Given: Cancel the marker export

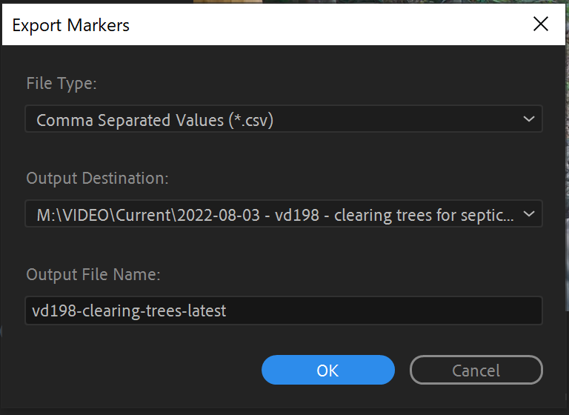Looking at the screenshot, I should pos(476,370).
